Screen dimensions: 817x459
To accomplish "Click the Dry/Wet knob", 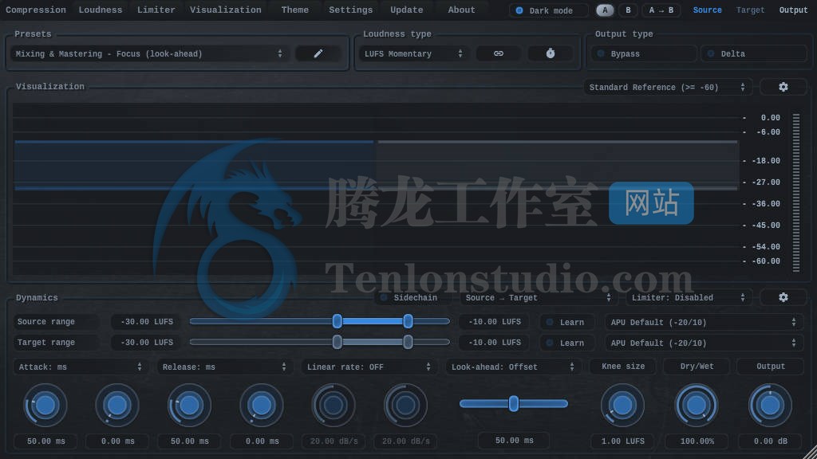I will (697, 405).
